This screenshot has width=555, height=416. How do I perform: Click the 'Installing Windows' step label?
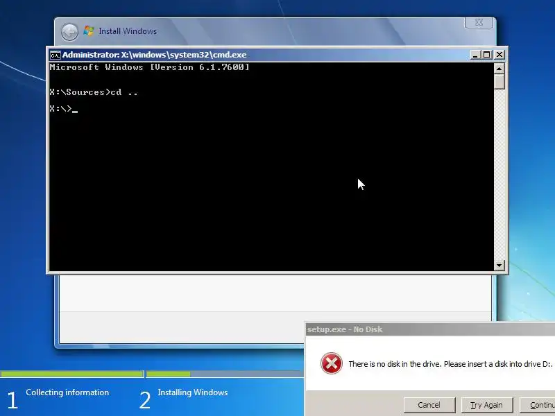[x=193, y=392]
